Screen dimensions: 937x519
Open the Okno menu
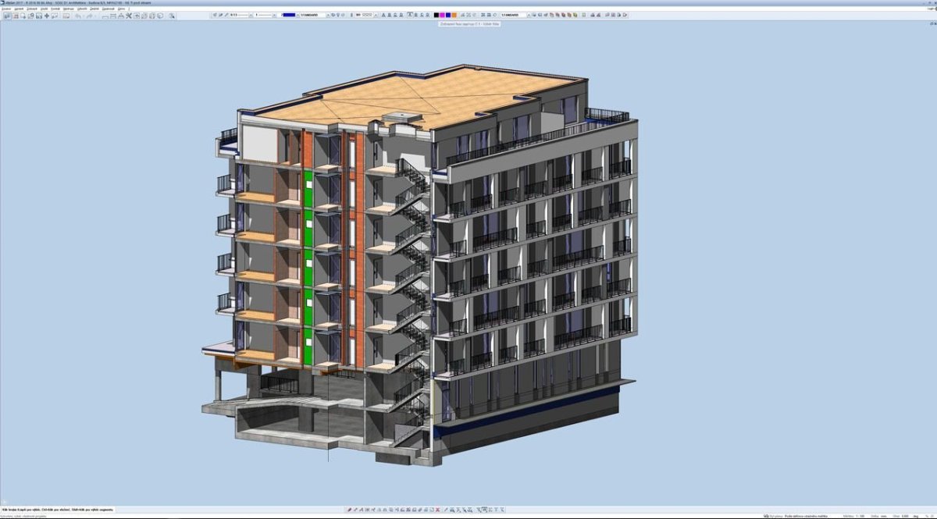pos(121,9)
